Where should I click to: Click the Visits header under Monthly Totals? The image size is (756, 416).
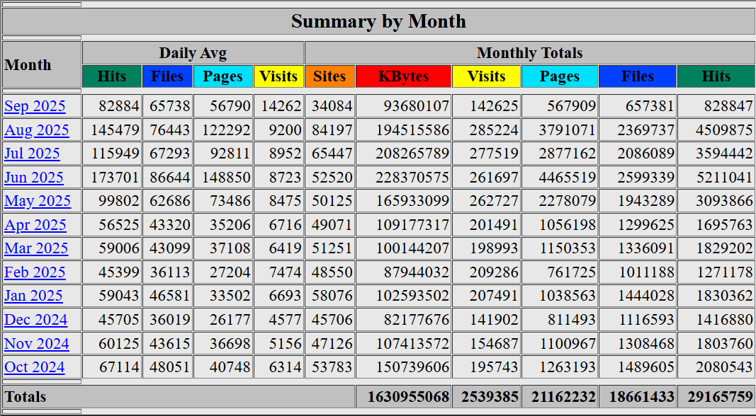coord(487,76)
